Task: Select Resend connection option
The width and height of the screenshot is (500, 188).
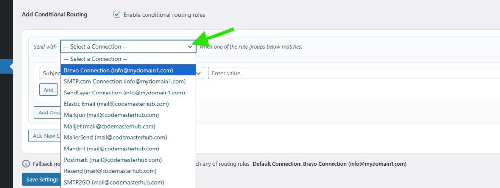Action: click(x=128, y=171)
